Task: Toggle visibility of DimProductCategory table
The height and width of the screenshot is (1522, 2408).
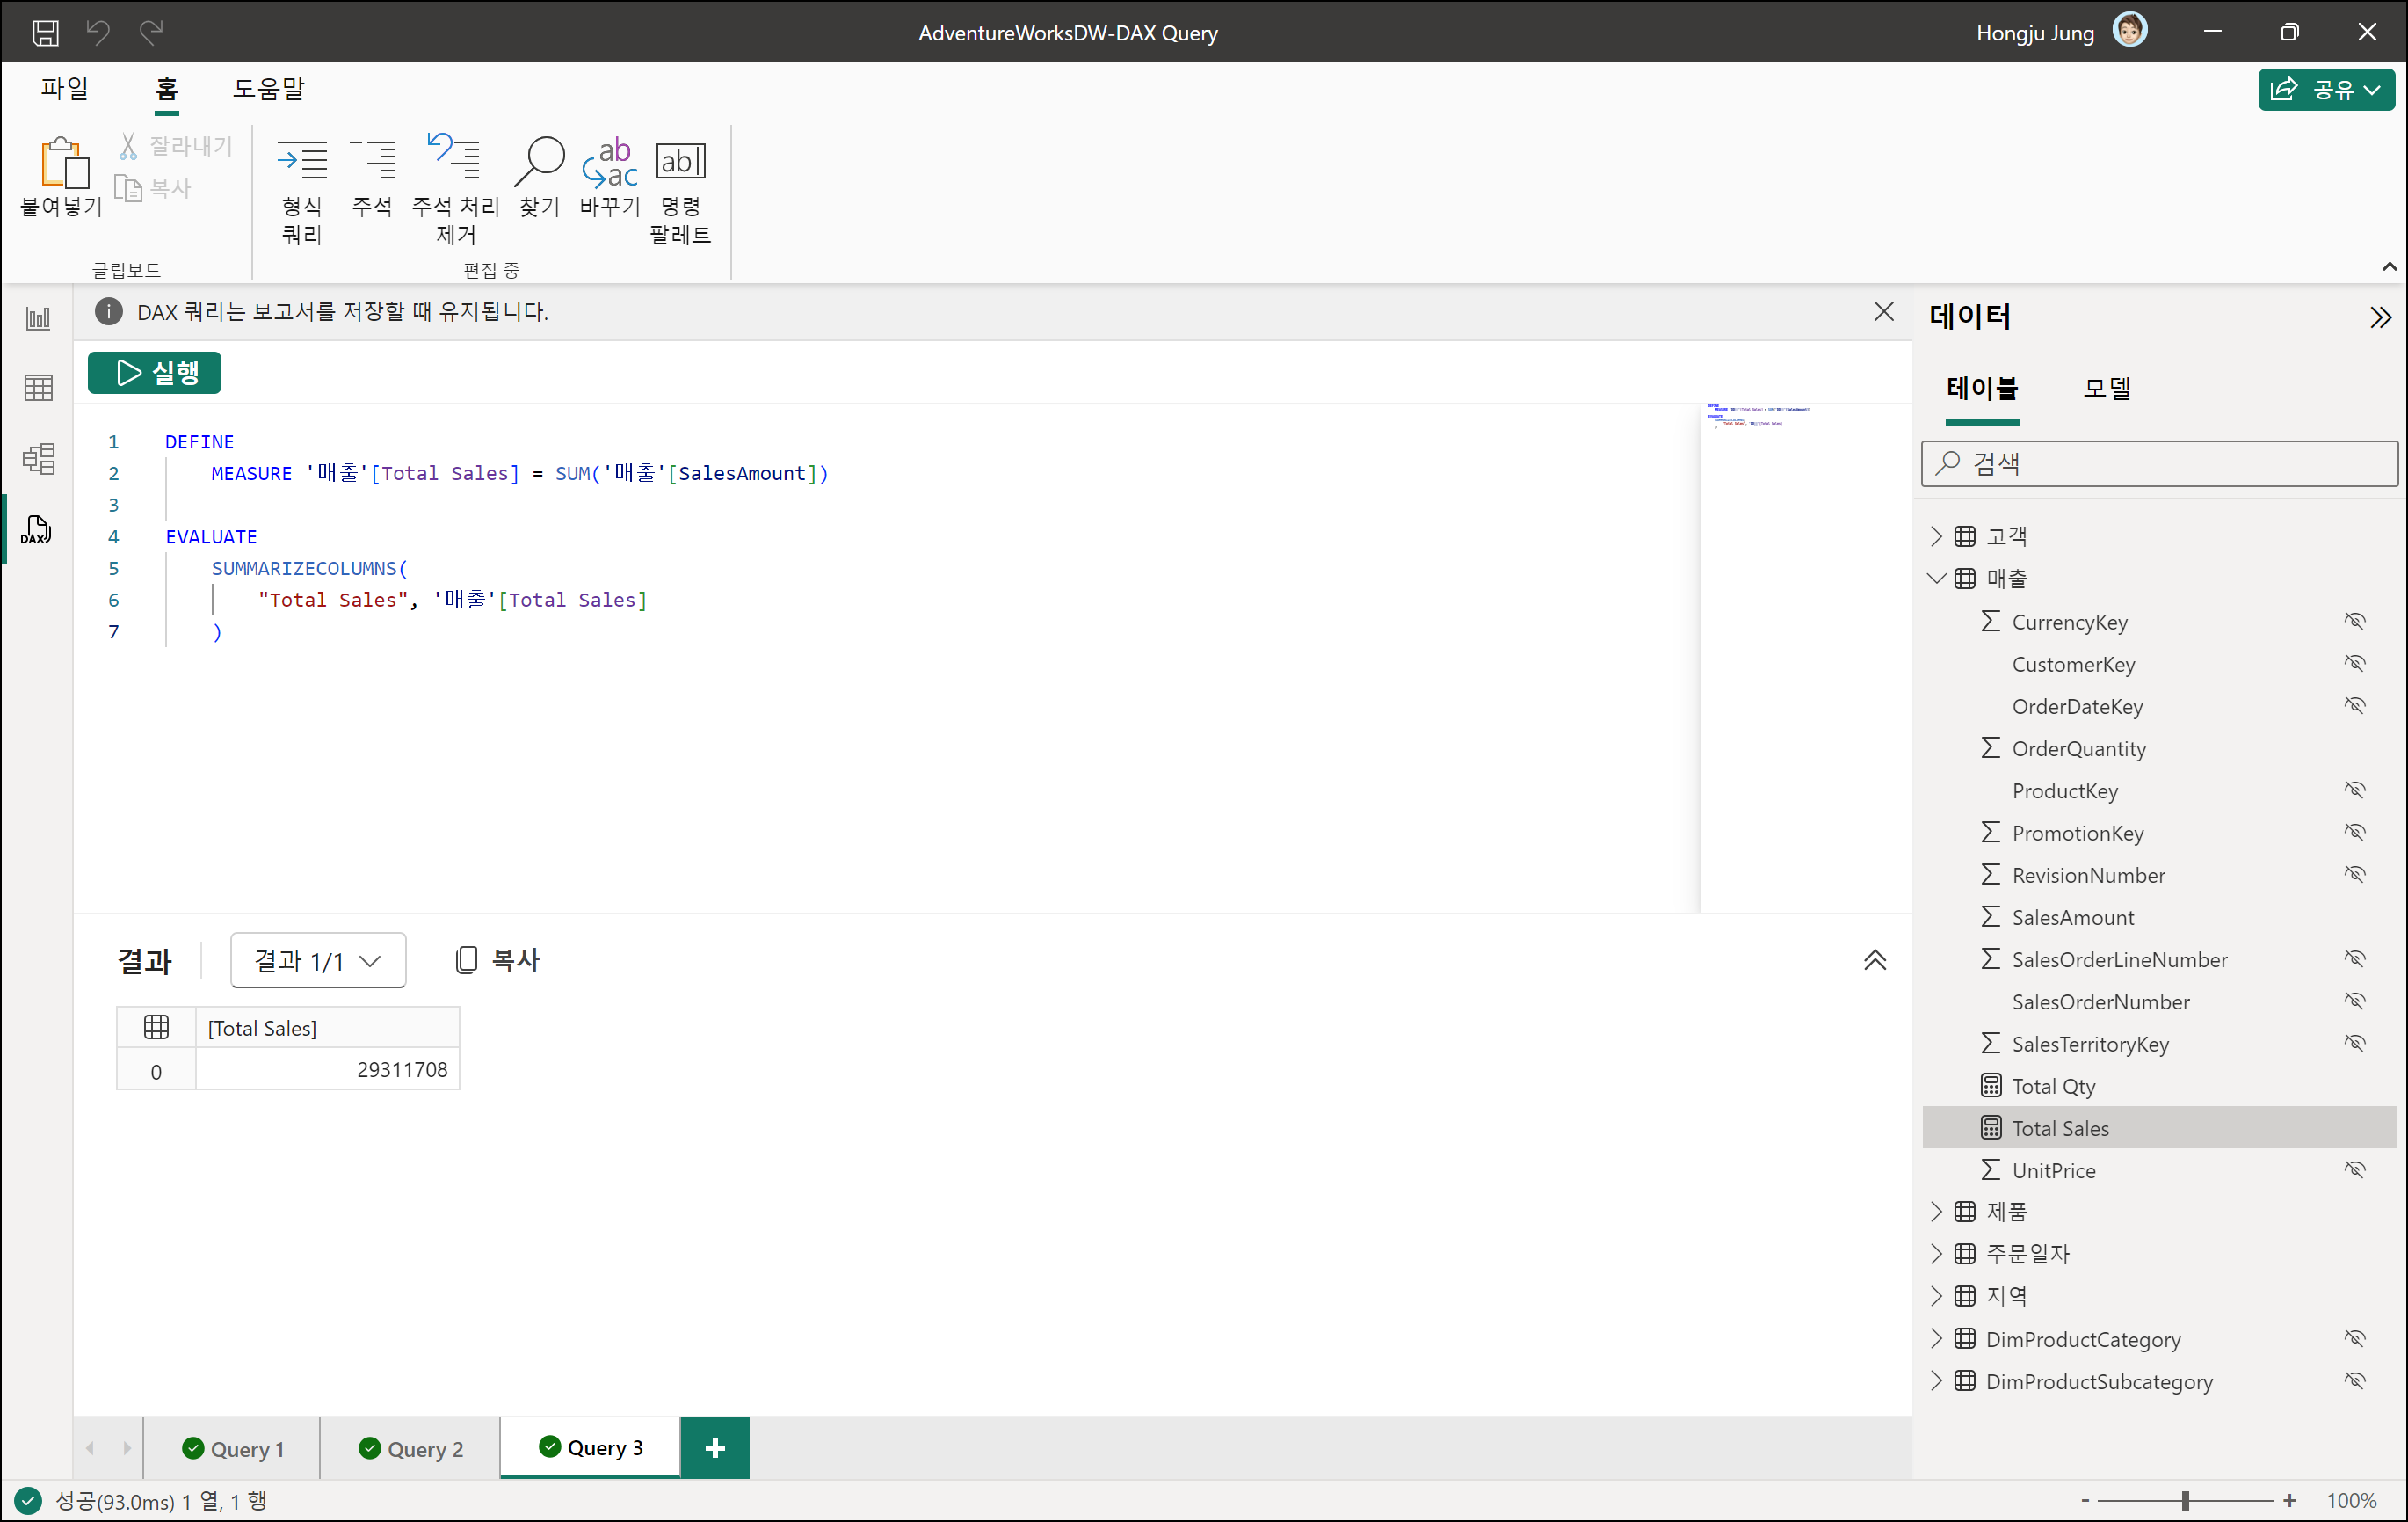Action: [x=2355, y=1339]
